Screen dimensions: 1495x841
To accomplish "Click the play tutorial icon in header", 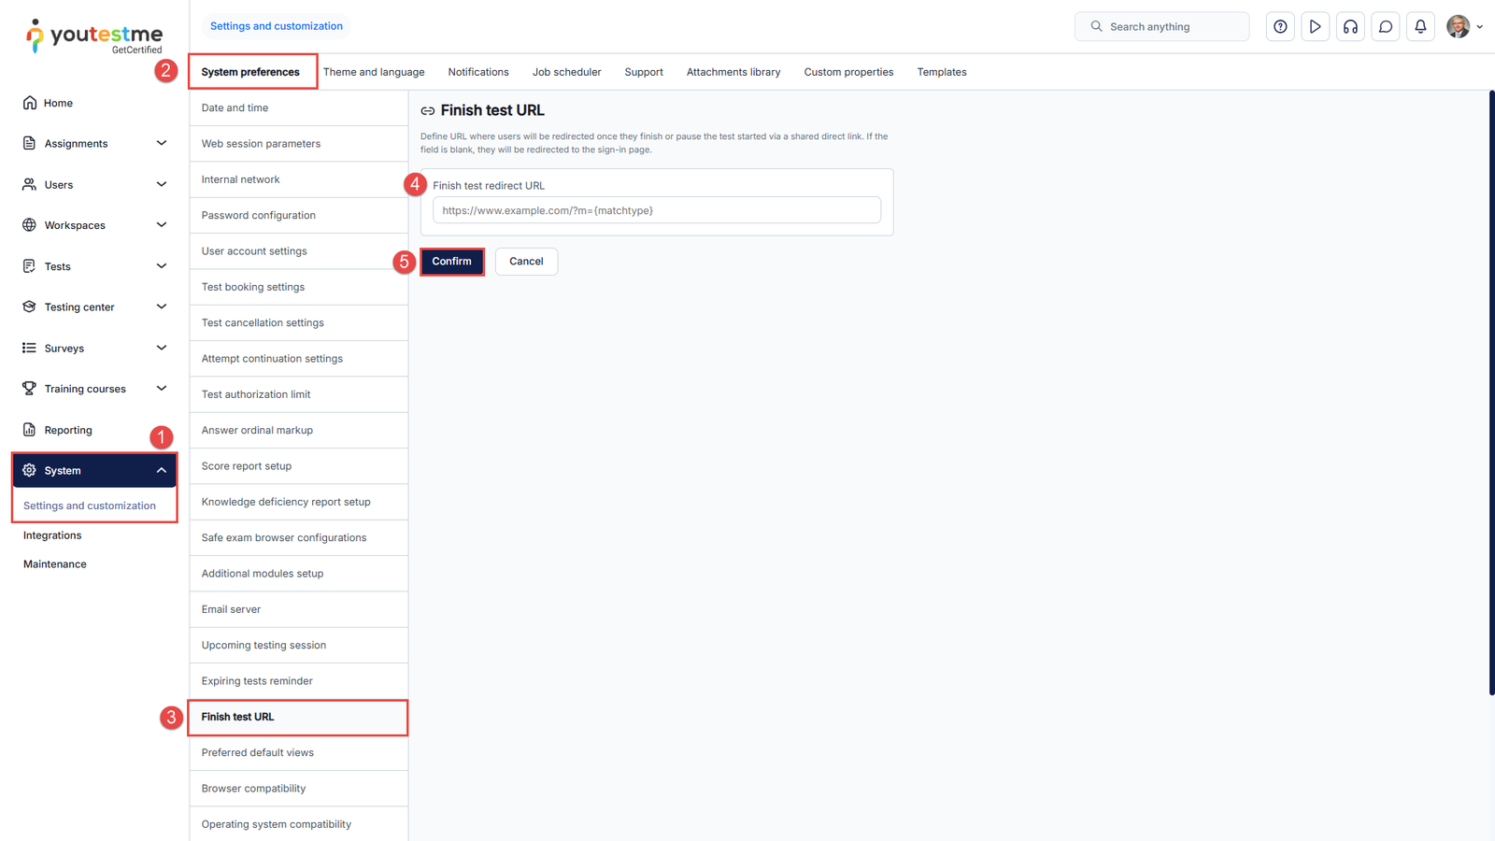I will 1315,27.
